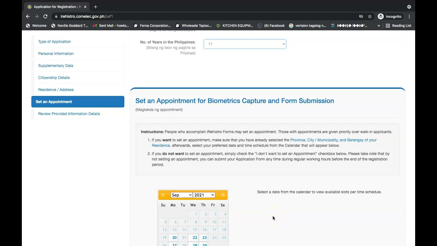Screen dimensions: 437x246
Task: Click the Set an Appointment heading
Action: tap(235, 101)
